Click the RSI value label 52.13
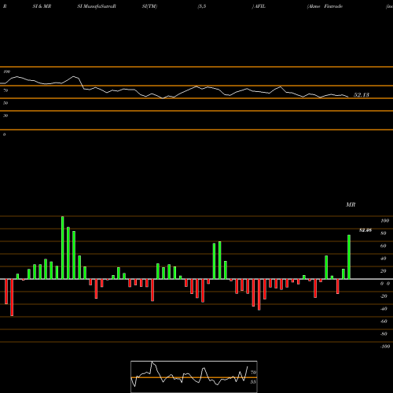The image size is (393, 393). pyautogui.click(x=362, y=95)
